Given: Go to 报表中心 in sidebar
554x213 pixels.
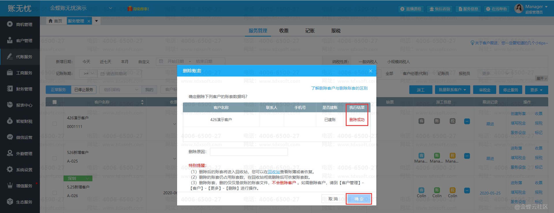Looking at the screenshot, I should tap(20, 105).
